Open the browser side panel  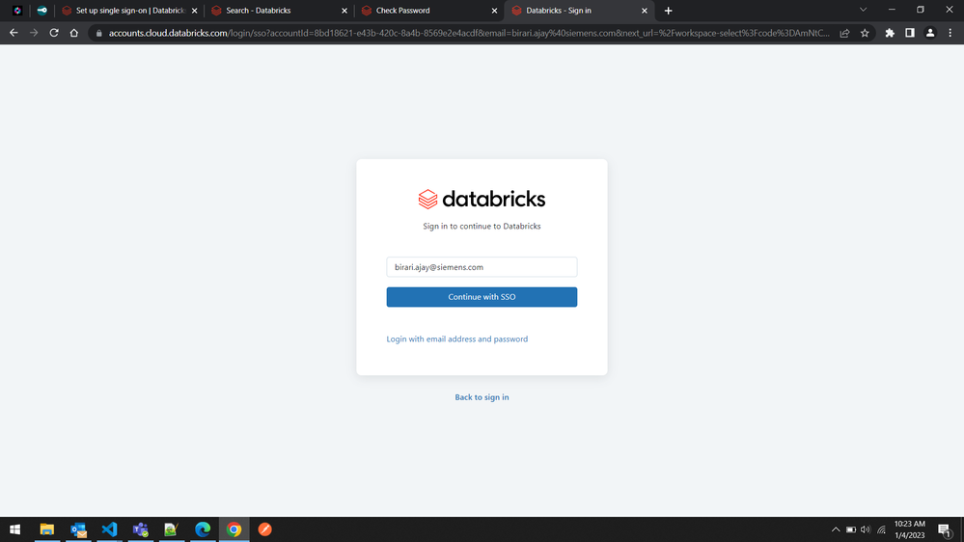point(910,33)
